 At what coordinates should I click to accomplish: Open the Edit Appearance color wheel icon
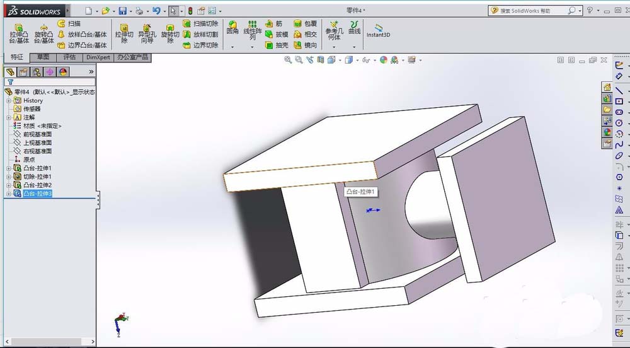[384, 60]
